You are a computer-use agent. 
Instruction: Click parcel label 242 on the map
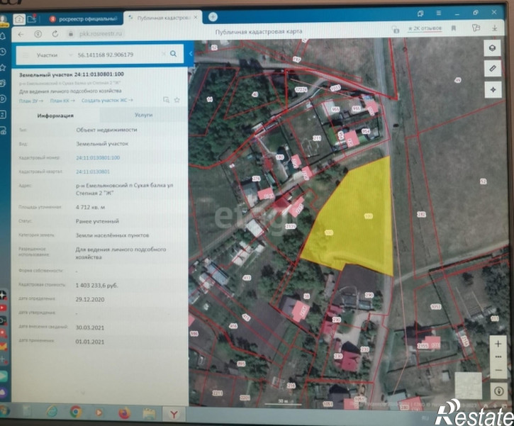(x=421, y=214)
